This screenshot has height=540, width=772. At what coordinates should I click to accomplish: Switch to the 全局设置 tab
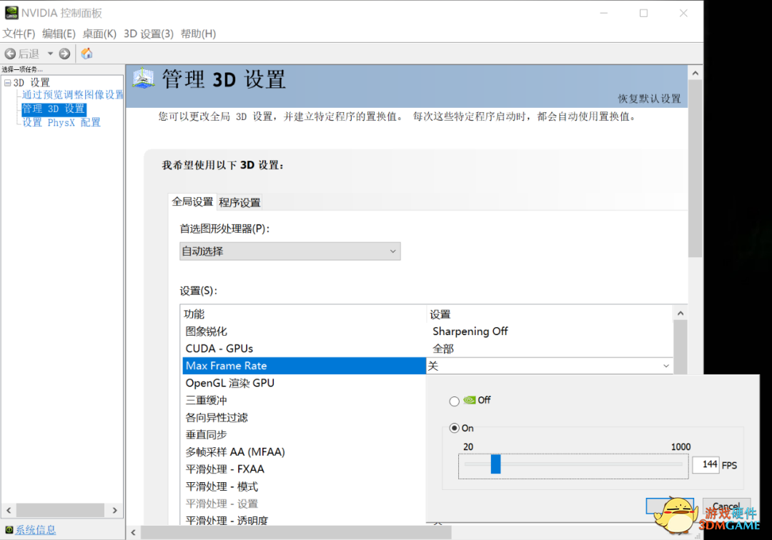pyautogui.click(x=192, y=201)
